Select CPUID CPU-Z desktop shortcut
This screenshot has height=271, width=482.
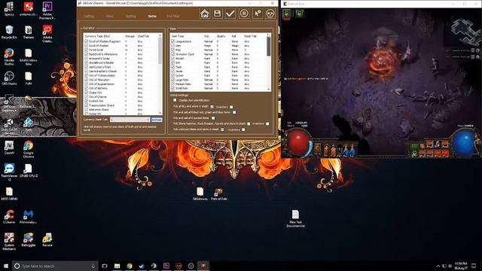click(x=29, y=171)
